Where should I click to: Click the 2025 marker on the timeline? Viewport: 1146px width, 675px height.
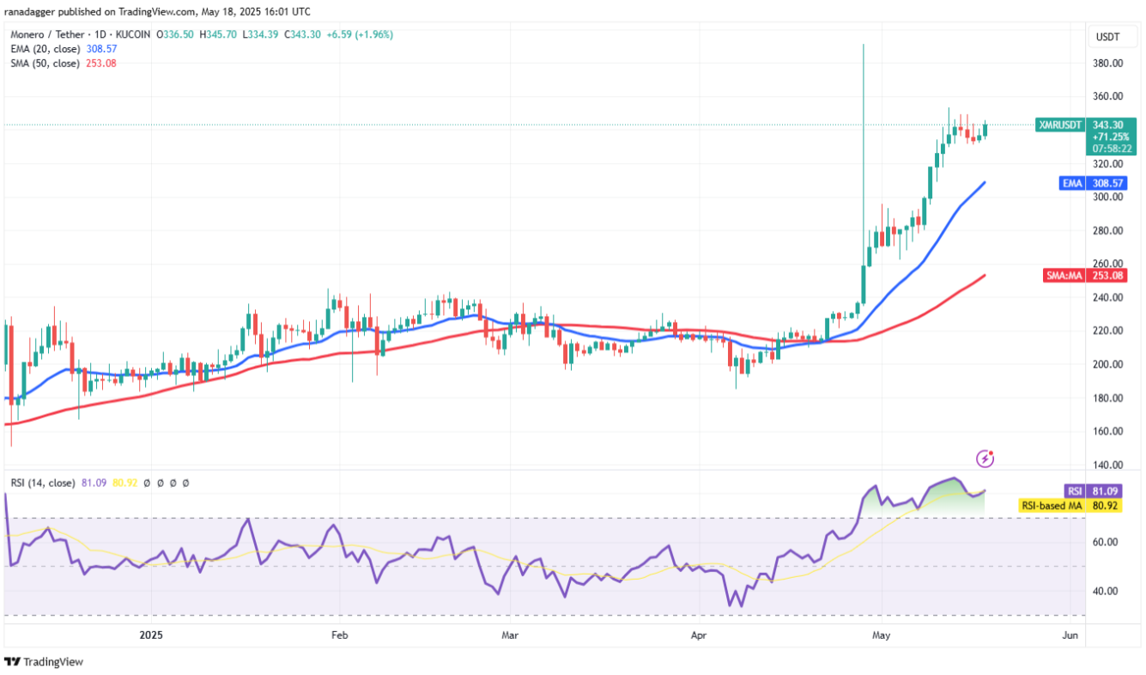point(150,635)
